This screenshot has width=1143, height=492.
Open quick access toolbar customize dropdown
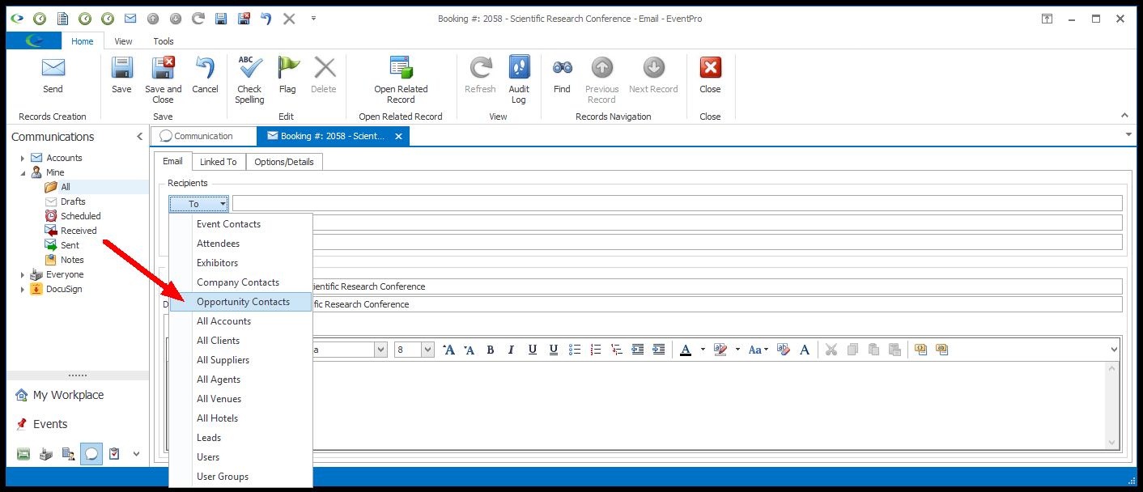313,18
